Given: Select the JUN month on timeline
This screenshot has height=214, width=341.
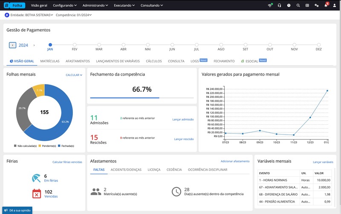Looking at the screenshot, I should click(172, 44).
